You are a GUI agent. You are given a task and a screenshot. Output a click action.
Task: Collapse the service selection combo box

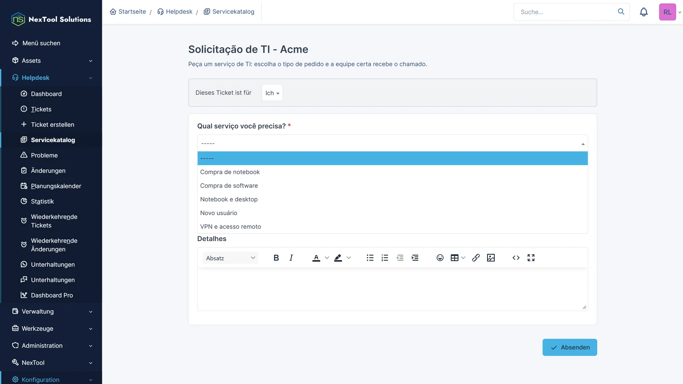(x=393, y=143)
